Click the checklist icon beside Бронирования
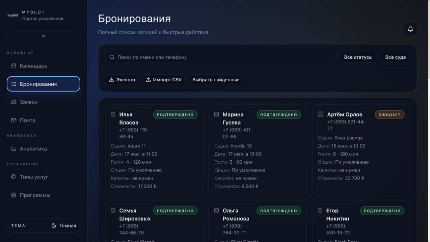Screen dimensions: 430x242 (14, 84)
